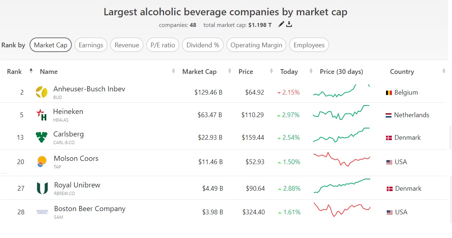Open Anheuser-Busch Inbev company link
Image resolution: width=452 pixels, height=238 pixels.
(89, 89)
